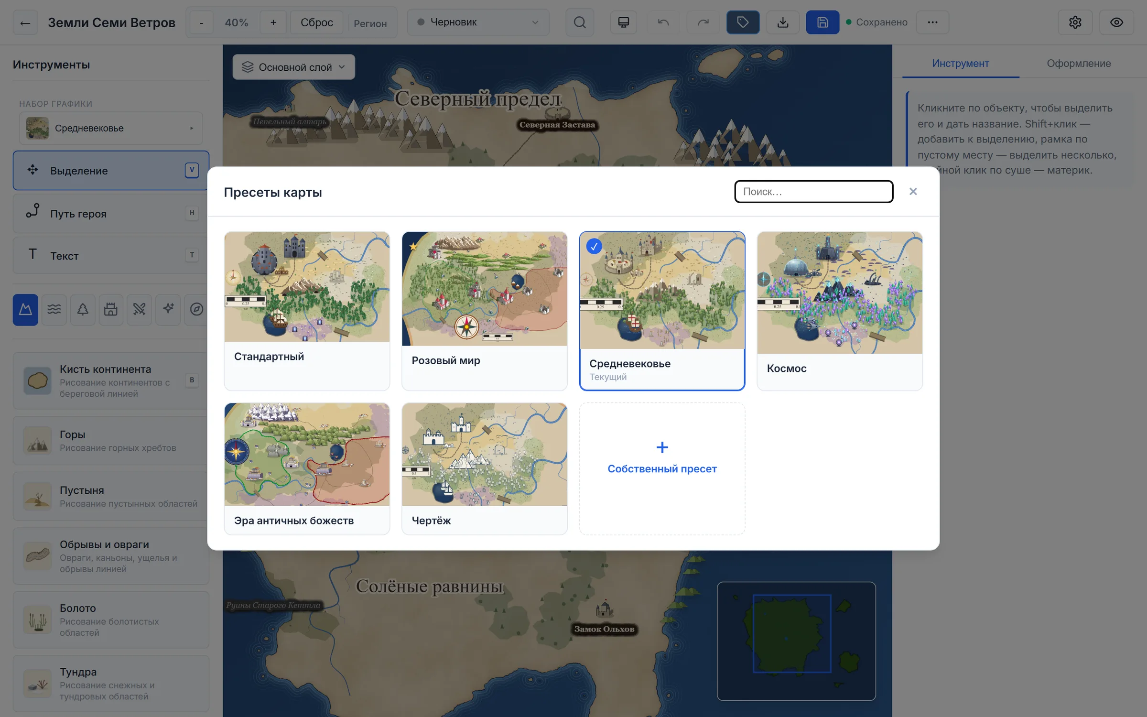The width and height of the screenshot is (1147, 717).
Task: Toggle the preview eye icon
Action: pyautogui.click(x=1116, y=22)
